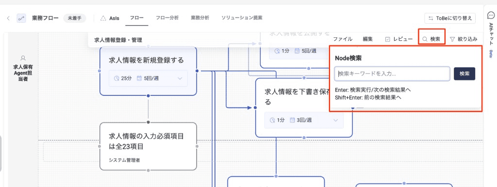The height and width of the screenshot is (187, 497).
Task: Click the 検索 toolbar item
Action: [x=431, y=39]
